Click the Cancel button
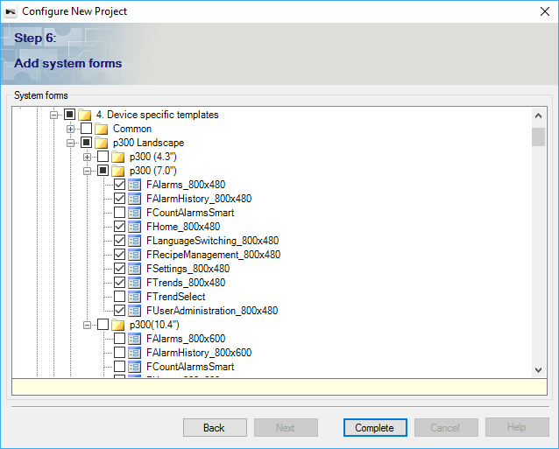Screen dimensions: 559x449 click(446, 427)
